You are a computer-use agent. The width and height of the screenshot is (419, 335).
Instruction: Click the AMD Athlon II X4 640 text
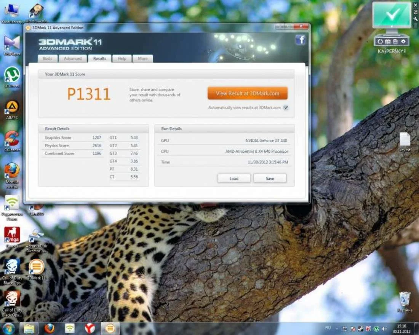(x=257, y=152)
